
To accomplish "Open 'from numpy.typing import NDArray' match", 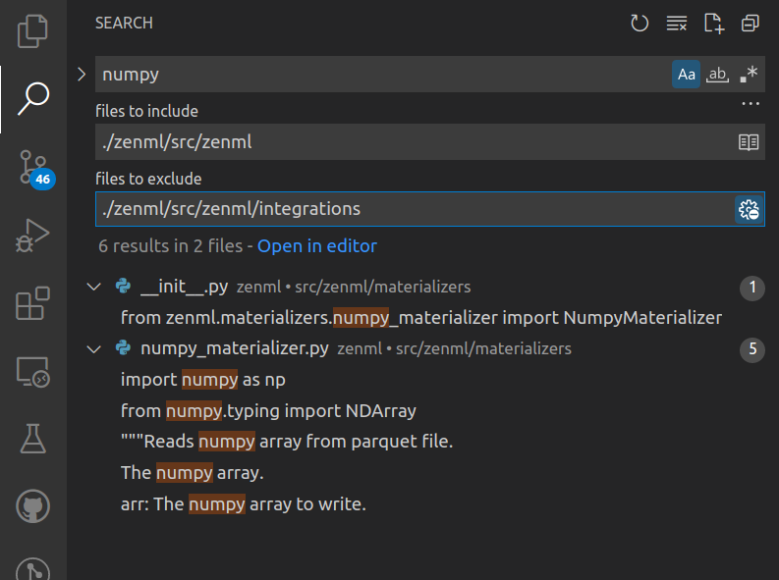I will click(269, 411).
